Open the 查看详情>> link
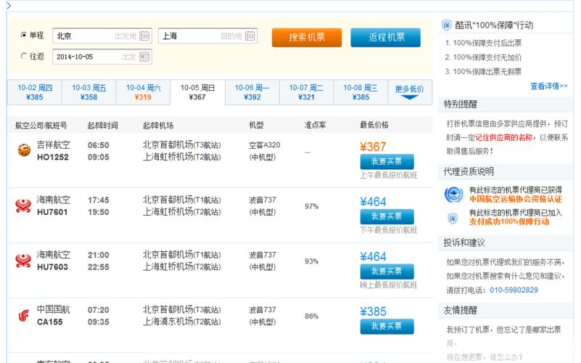 (549, 86)
